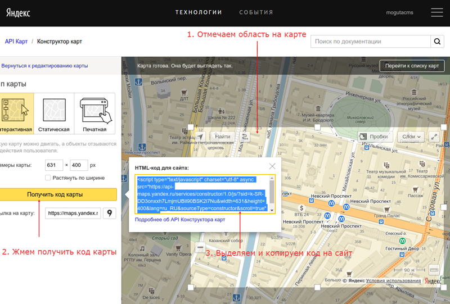This screenshot has height=304, width=450.
Task: Select Статическая map type
Action: pos(54,114)
